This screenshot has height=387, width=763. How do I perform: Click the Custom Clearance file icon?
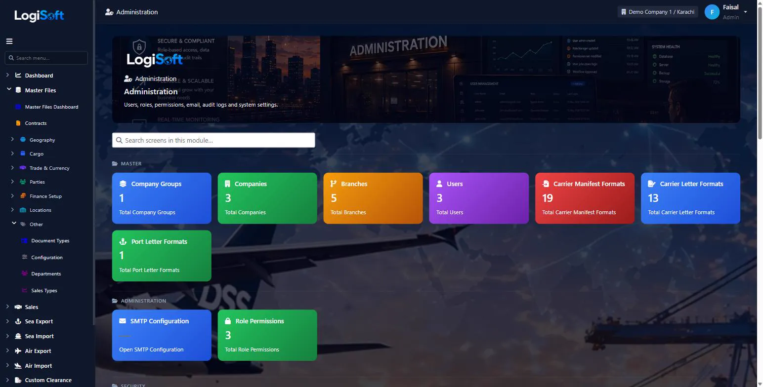(18, 380)
